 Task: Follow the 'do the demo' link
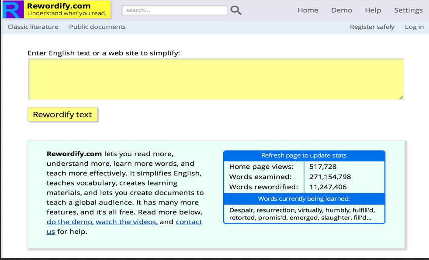pos(70,222)
